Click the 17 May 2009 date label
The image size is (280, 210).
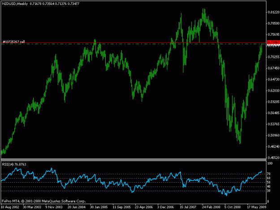tap(257, 207)
